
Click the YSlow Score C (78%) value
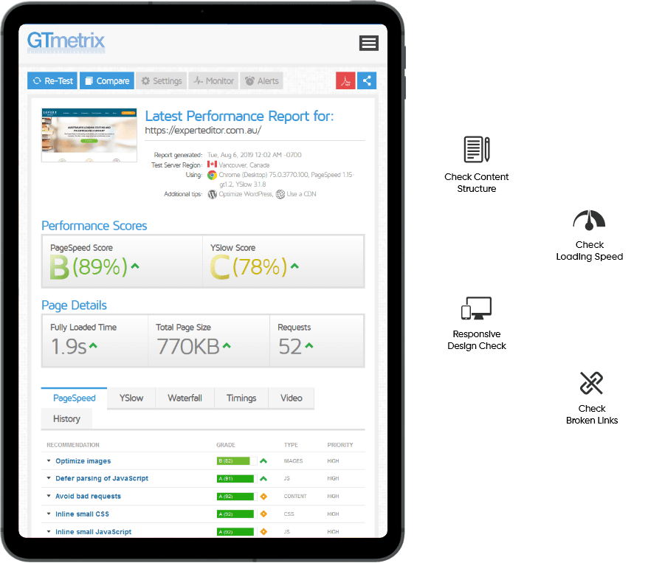pos(249,267)
